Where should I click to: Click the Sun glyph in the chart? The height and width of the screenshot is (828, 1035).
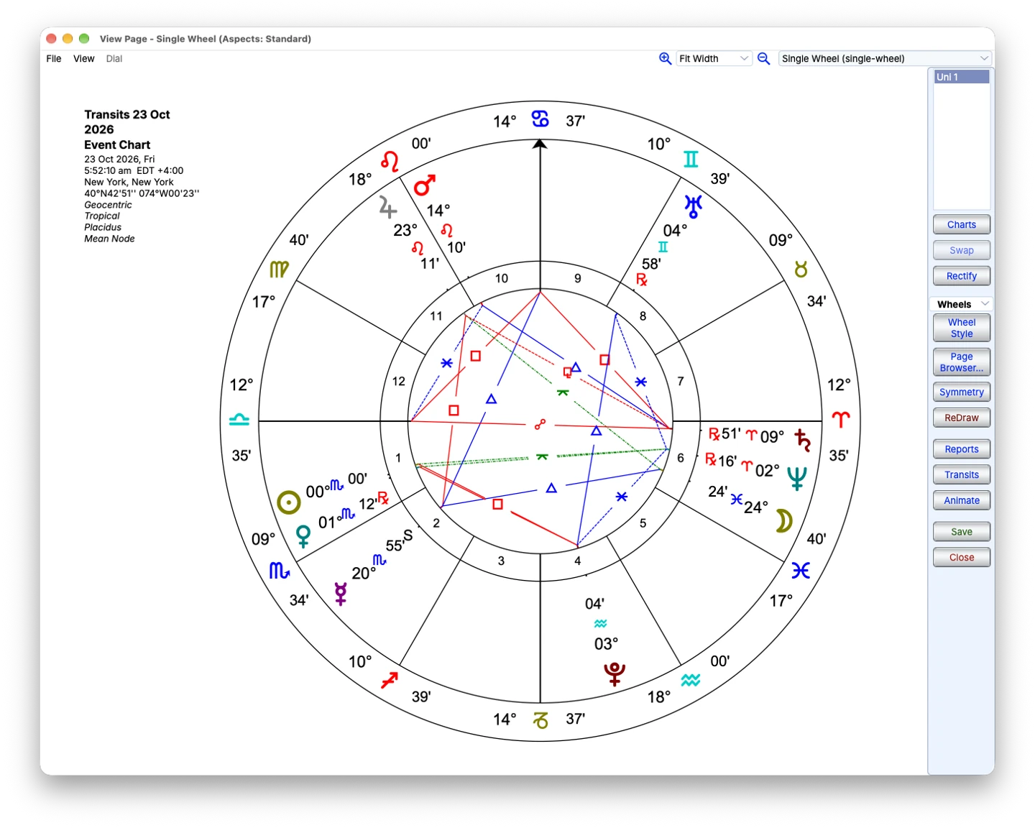click(x=288, y=502)
